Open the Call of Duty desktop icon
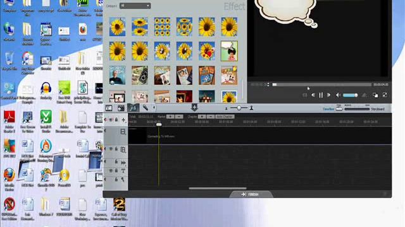The image size is (405, 227). click(x=119, y=209)
